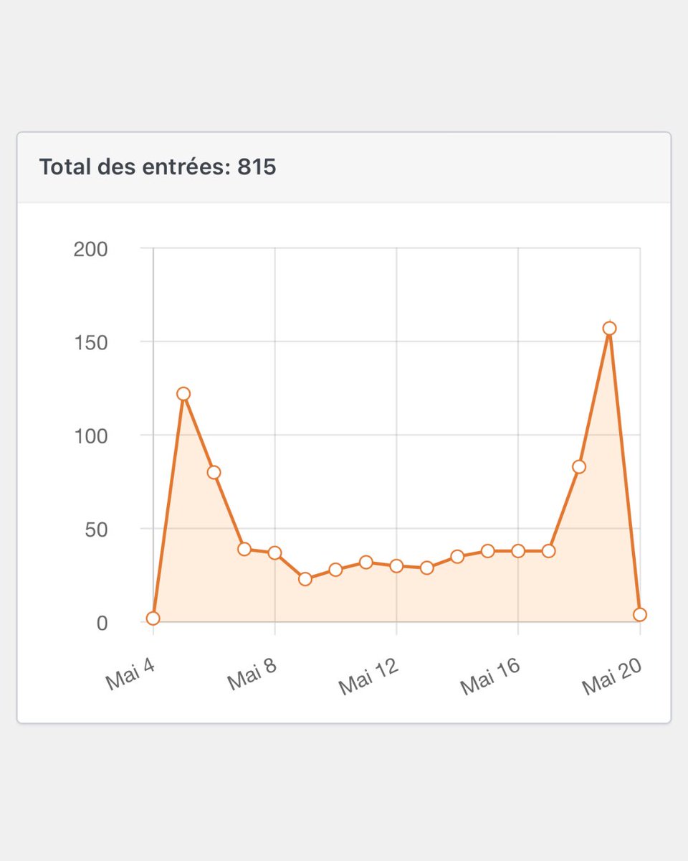Click the 'Mai 4' x-axis label

(130, 676)
